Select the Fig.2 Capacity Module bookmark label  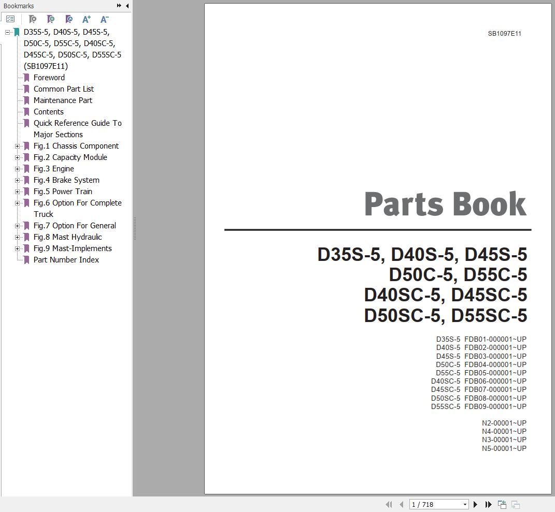point(70,157)
